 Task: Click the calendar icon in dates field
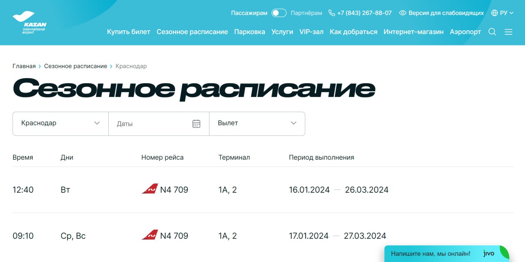tap(196, 124)
